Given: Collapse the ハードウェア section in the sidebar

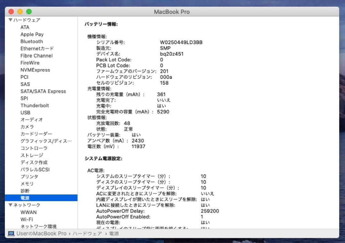Looking at the screenshot, I should click(10, 20).
